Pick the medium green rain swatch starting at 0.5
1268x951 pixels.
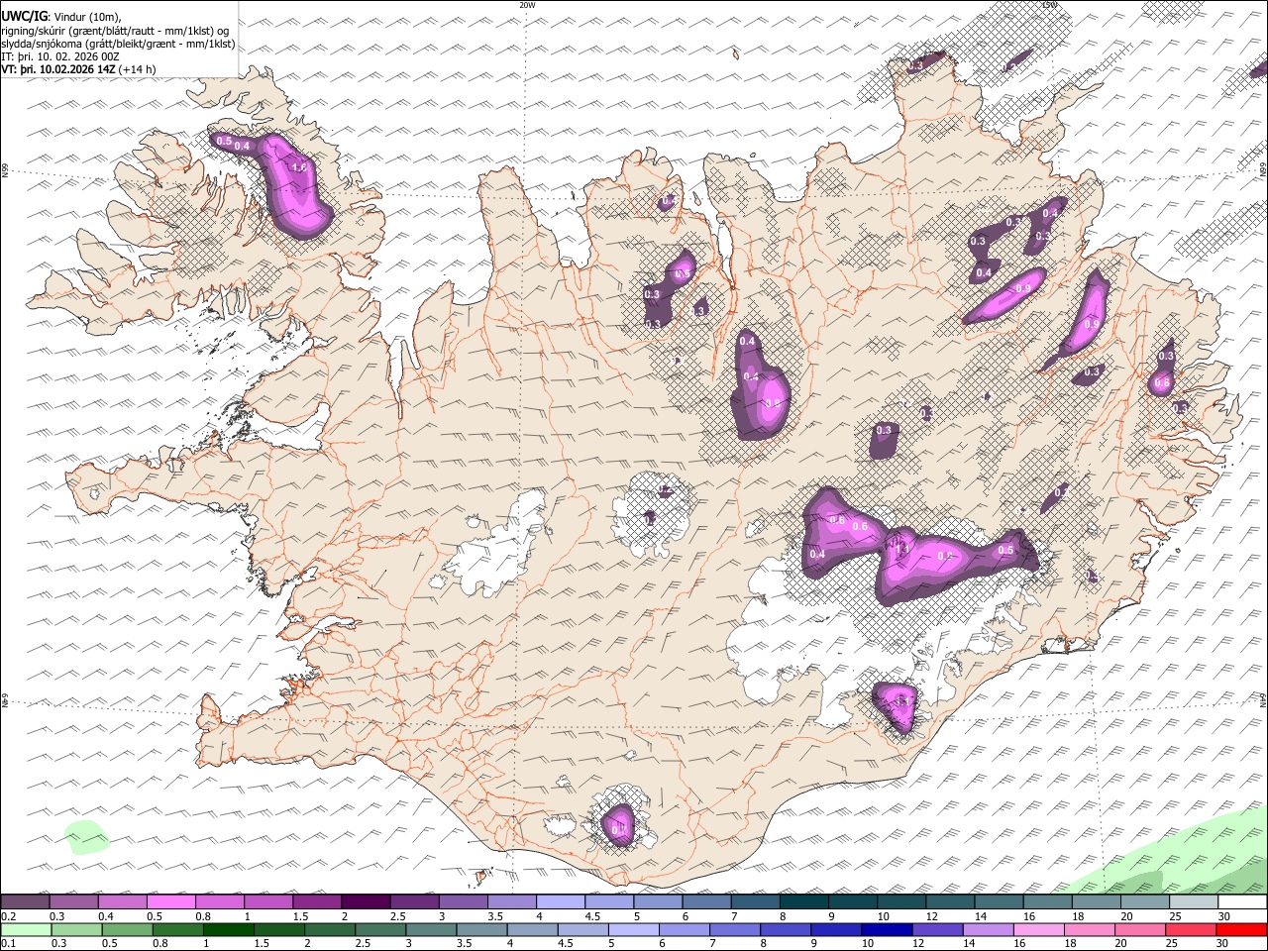(x=126, y=929)
